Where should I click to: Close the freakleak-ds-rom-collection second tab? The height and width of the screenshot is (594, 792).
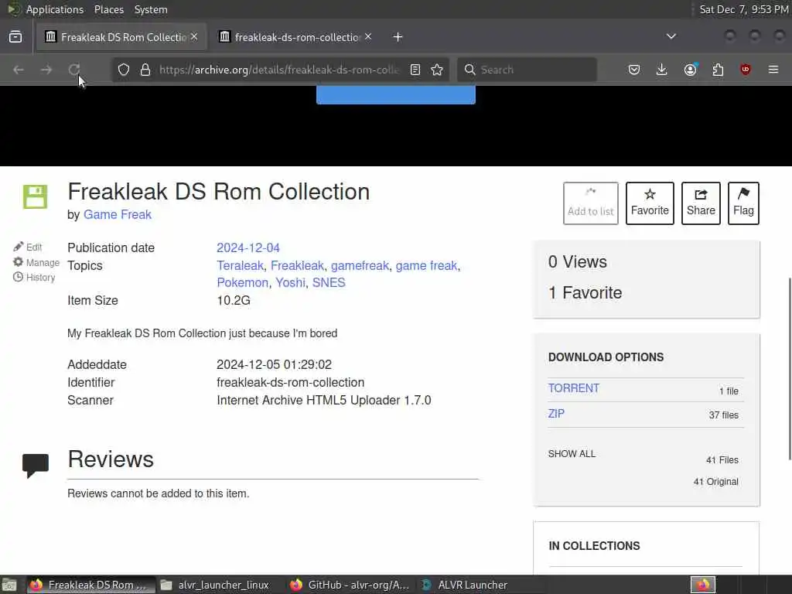tap(368, 36)
